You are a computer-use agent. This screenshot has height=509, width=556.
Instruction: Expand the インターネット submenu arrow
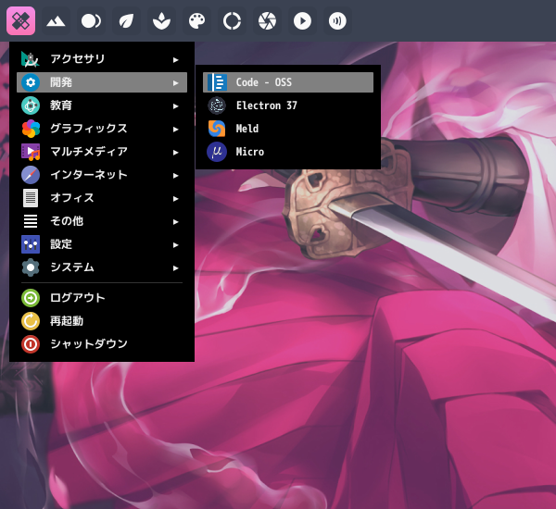[175, 176]
